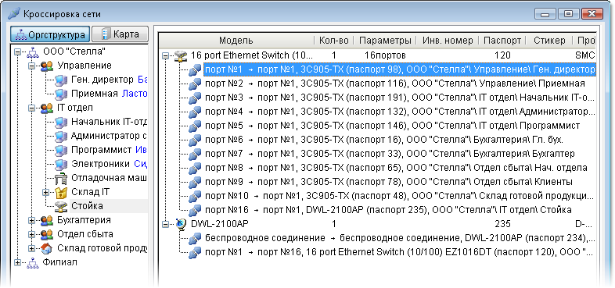Click the Электроники computer icon
Image resolution: width=615 pixels, height=288 pixels.
tap(61, 164)
